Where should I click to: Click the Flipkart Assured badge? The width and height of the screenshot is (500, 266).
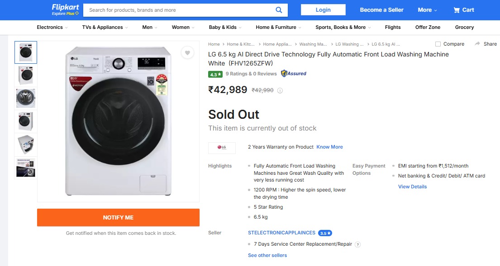(294, 74)
